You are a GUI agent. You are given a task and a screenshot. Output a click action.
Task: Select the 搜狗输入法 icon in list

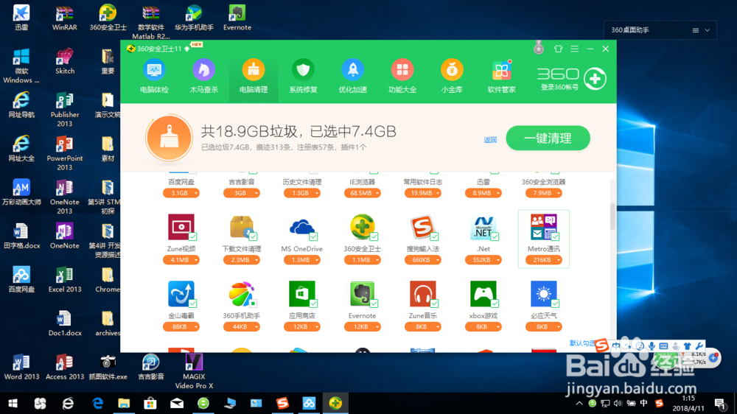422,228
